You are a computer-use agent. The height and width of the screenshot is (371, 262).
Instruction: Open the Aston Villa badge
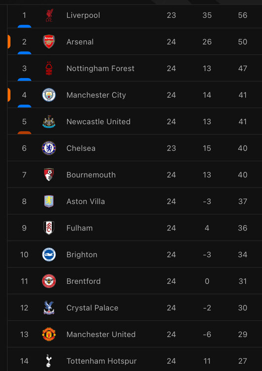pos(49,201)
